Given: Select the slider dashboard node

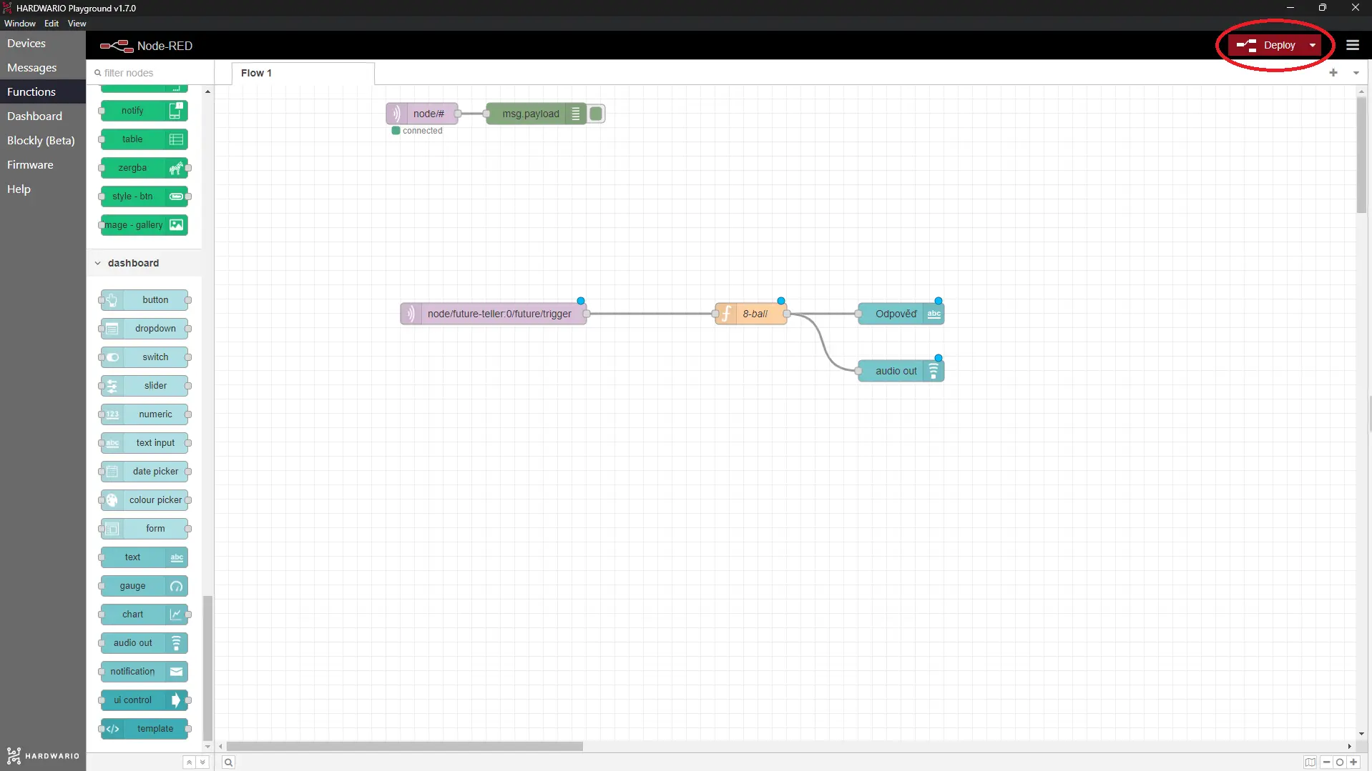Looking at the screenshot, I should (x=144, y=386).
